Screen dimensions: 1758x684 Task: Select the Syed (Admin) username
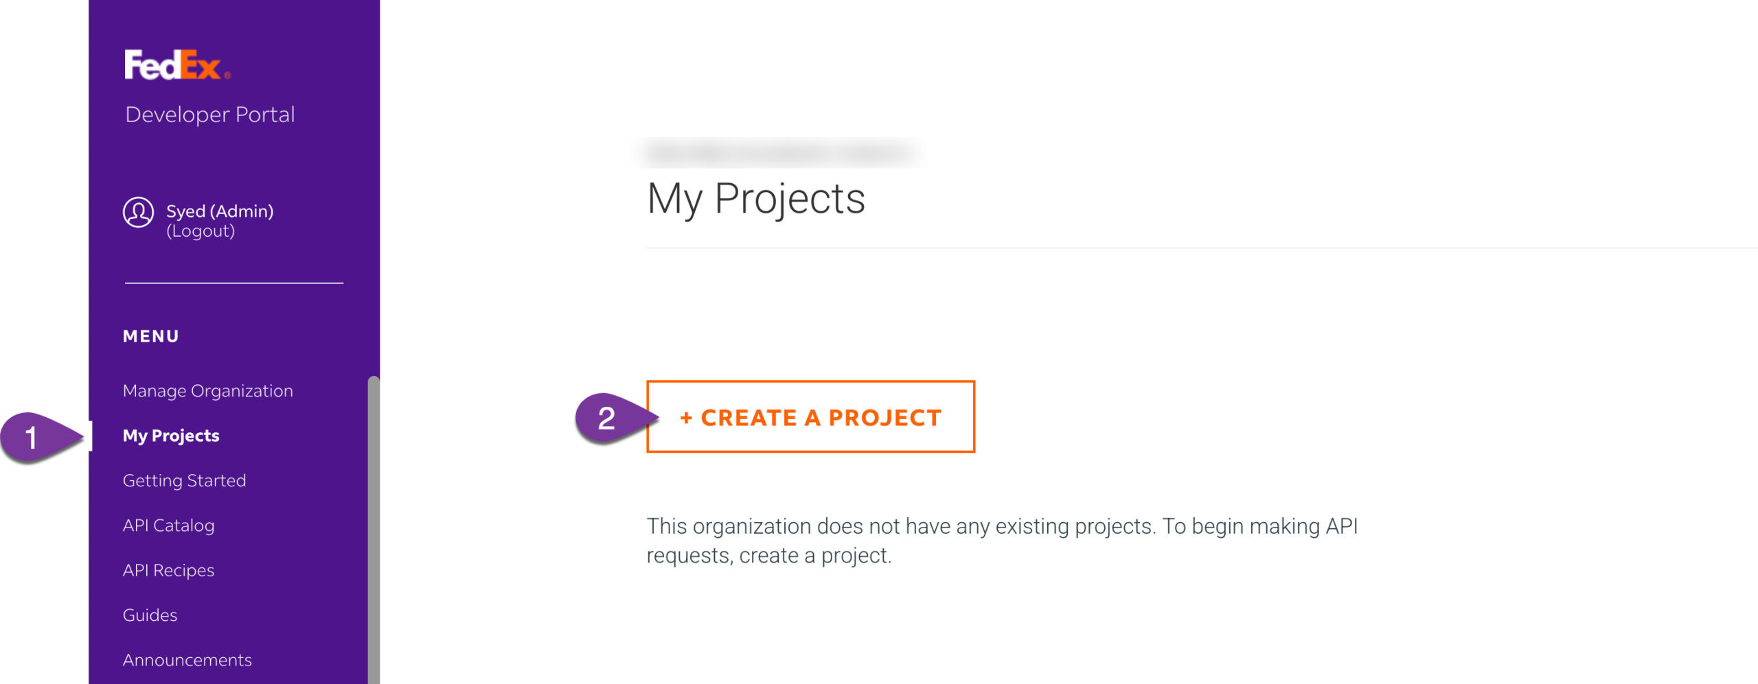220,211
